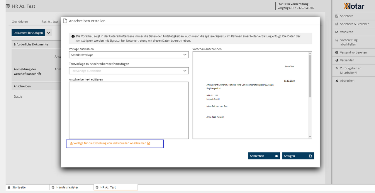
Task: Click the preview pane scrollbar down arrow
Action: 310,137
